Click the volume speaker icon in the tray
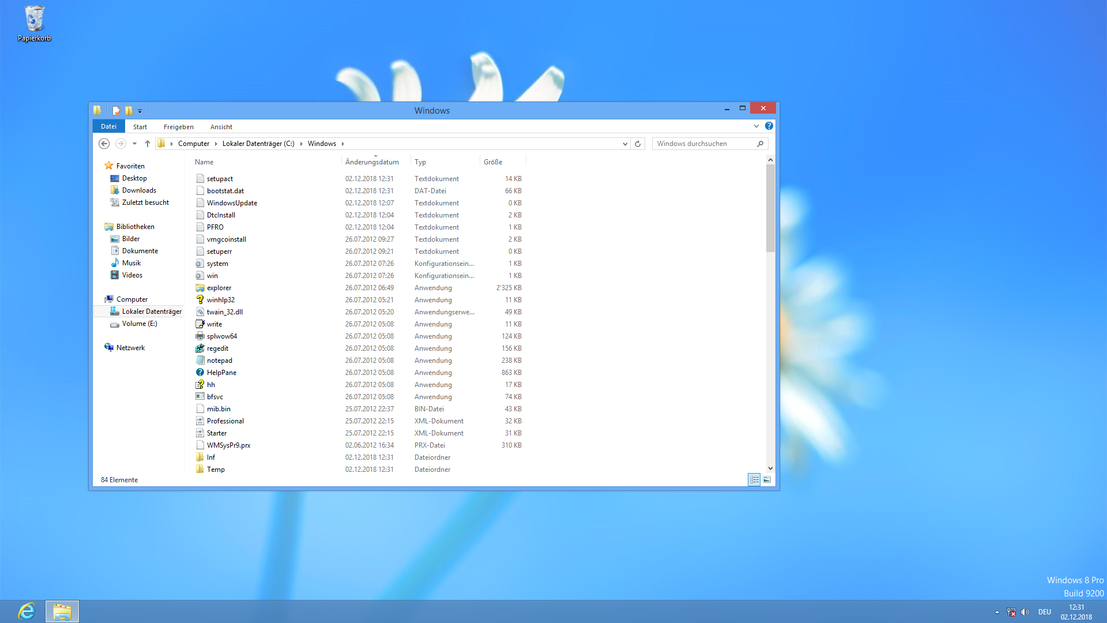Viewport: 1107px width, 623px height. [x=1025, y=612]
